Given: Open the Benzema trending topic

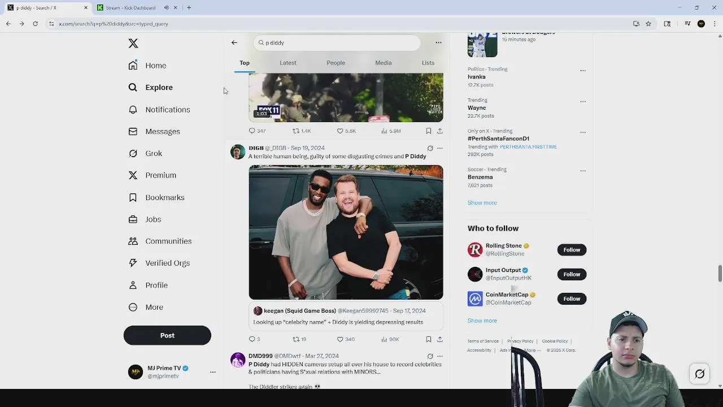Looking at the screenshot, I should [480, 177].
